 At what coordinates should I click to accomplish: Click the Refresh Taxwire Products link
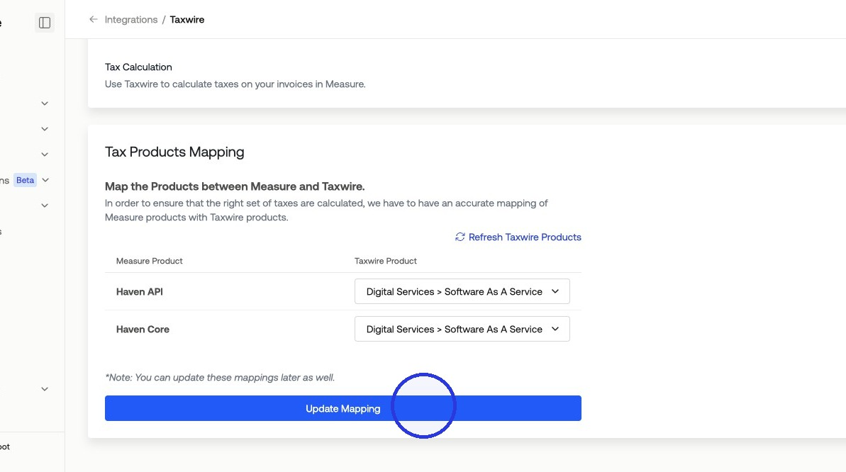(518, 237)
